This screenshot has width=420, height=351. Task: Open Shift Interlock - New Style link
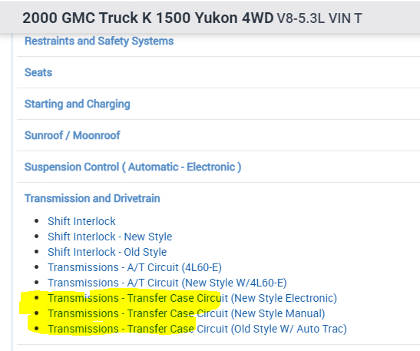tap(110, 237)
